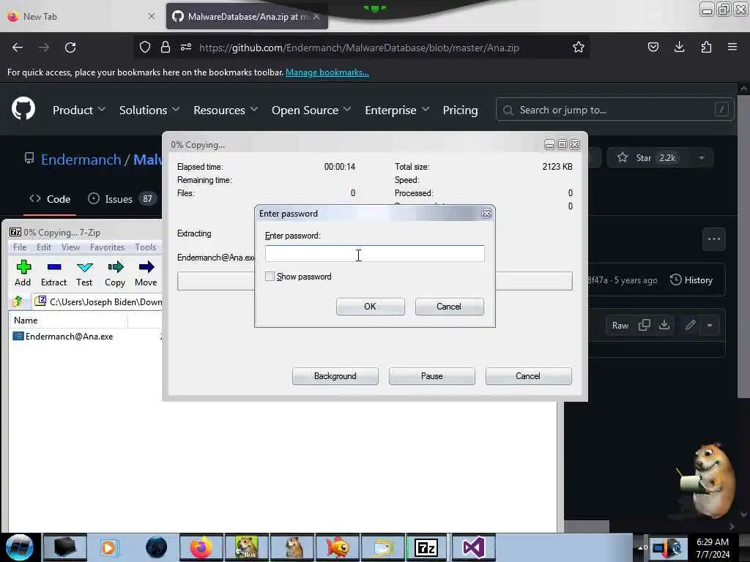This screenshot has width=750, height=562.
Task: Click the browser back arrow
Action: point(18,48)
